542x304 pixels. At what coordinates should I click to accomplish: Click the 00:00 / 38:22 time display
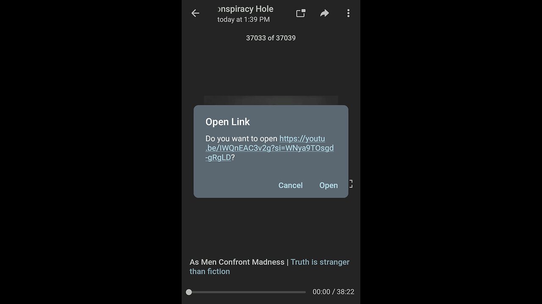click(333, 292)
